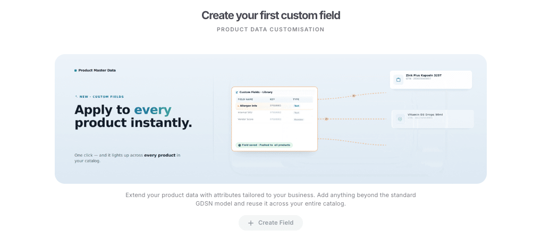Click the Create Field button

270,223
